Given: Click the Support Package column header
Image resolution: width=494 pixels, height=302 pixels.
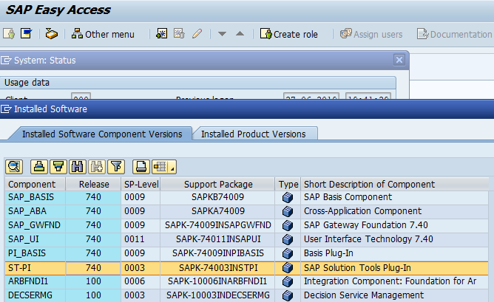Looking at the screenshot, I should 218,184.
